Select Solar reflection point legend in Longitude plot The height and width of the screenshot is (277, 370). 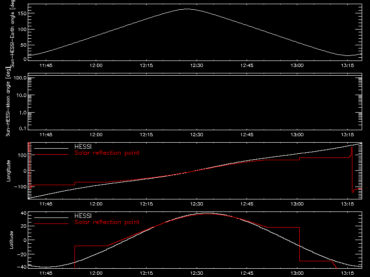[107, 153]
